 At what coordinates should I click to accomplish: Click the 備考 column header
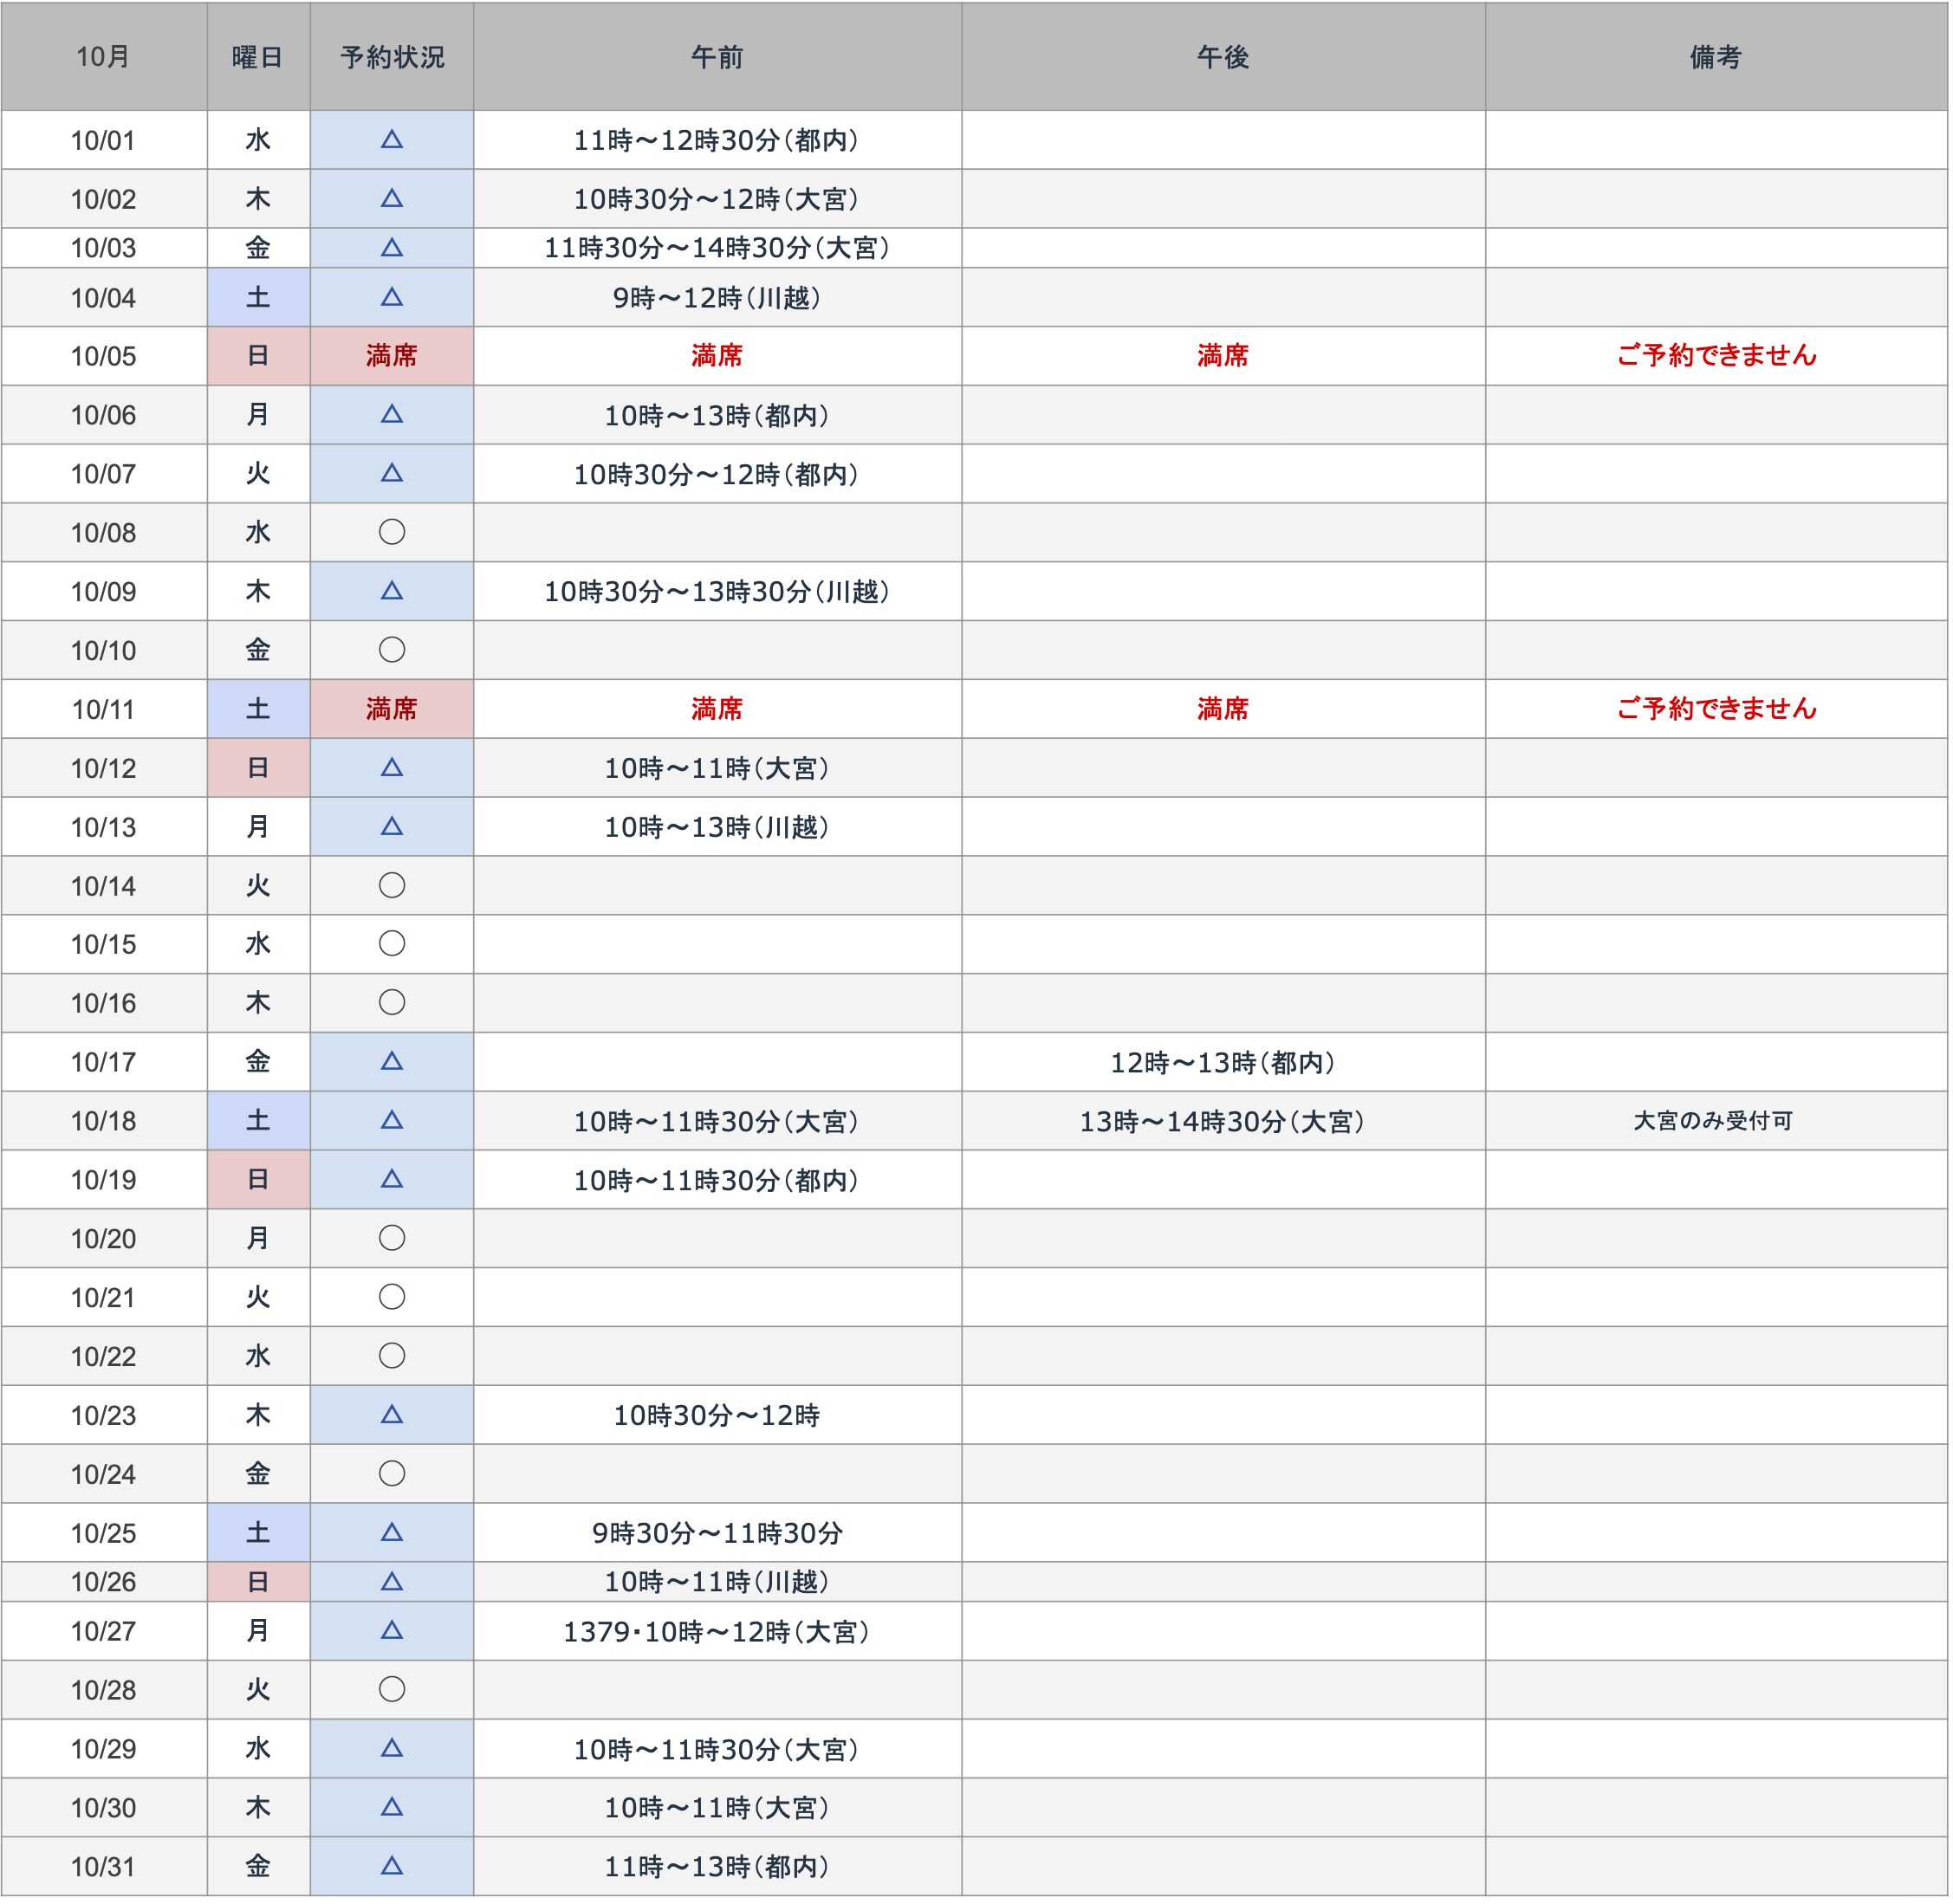pyautogui.click(x=1715, y=57)
